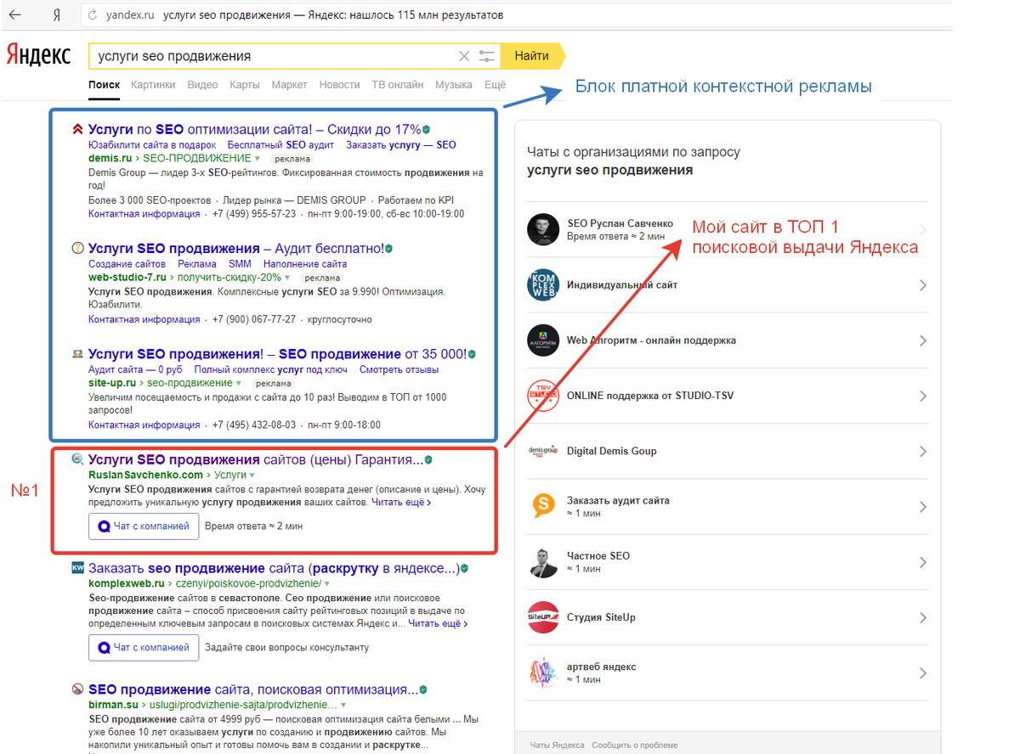Switch to Картинки tab
This screenshot has width=1020, height=754.
point(153,85)
